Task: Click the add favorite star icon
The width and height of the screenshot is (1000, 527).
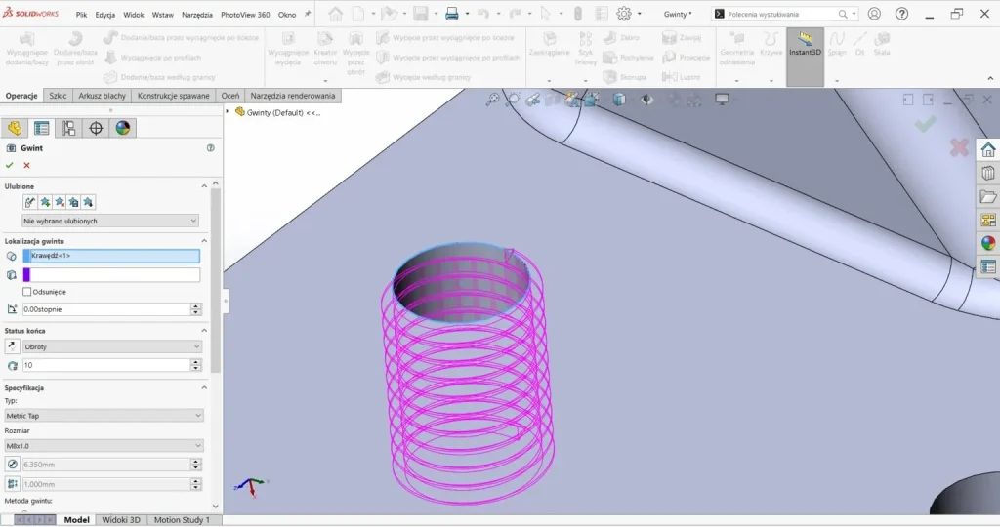Action: click(x=45, y=202)
